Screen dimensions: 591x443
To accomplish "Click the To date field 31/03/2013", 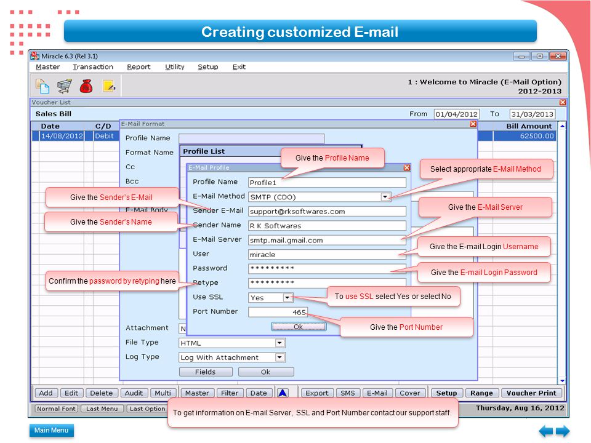I will (x=532, y=114).
